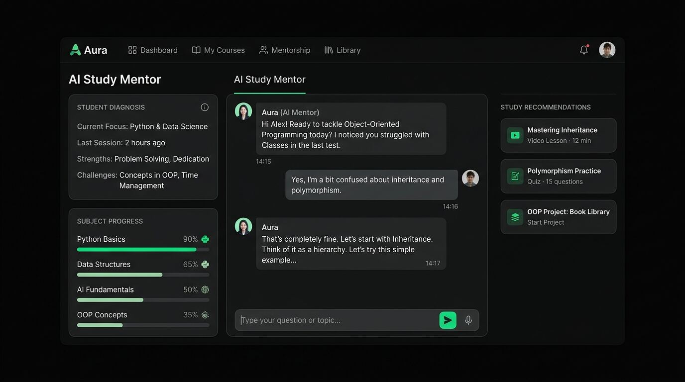Open My Courses in the navigation
685x382 pixels.
point(219,50)
